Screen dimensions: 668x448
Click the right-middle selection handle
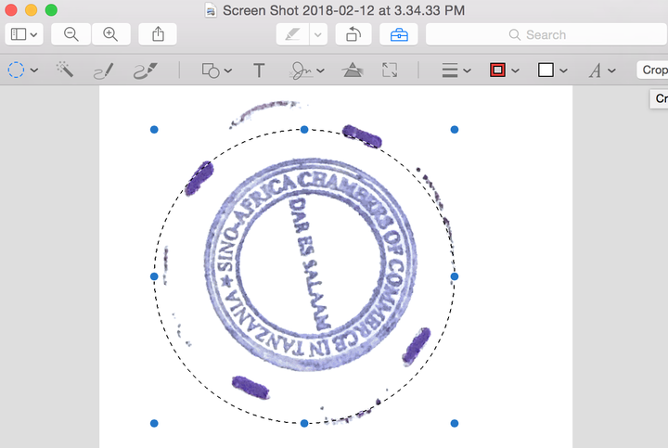click(455, 276)
